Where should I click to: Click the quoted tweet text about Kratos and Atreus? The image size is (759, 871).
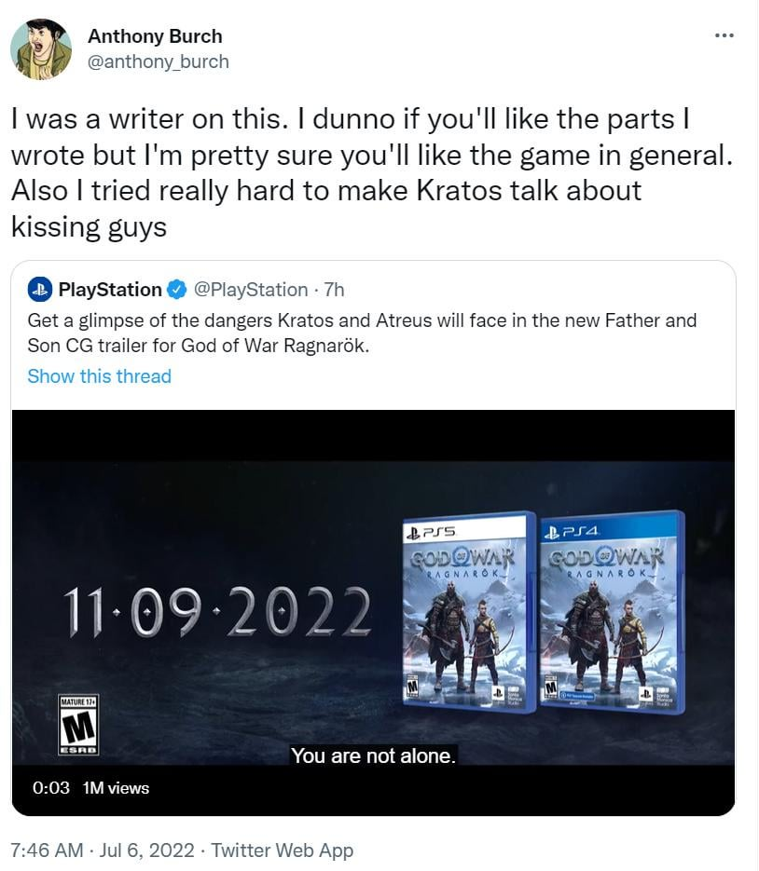(x=362, y=333)
